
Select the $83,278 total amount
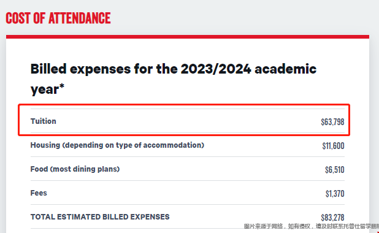tap(332, 218)
